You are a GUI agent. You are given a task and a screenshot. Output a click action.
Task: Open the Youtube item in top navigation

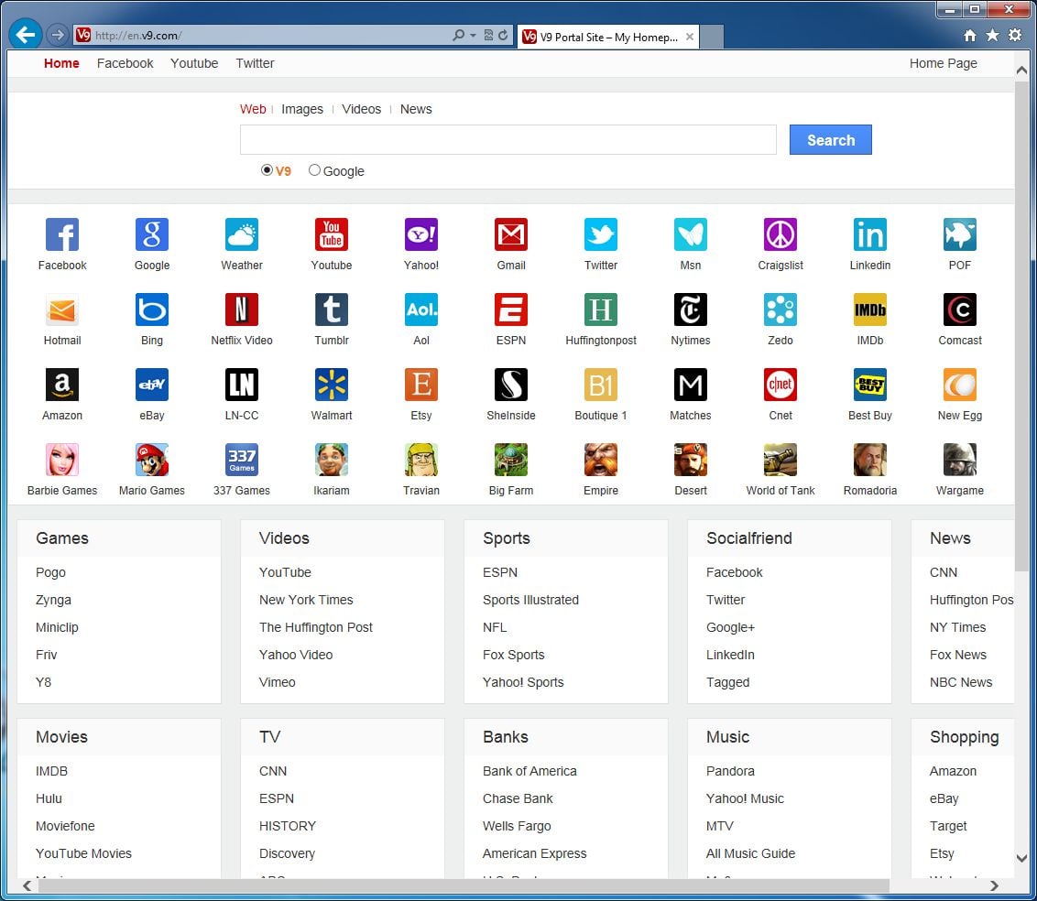click(x=194, y=63)
